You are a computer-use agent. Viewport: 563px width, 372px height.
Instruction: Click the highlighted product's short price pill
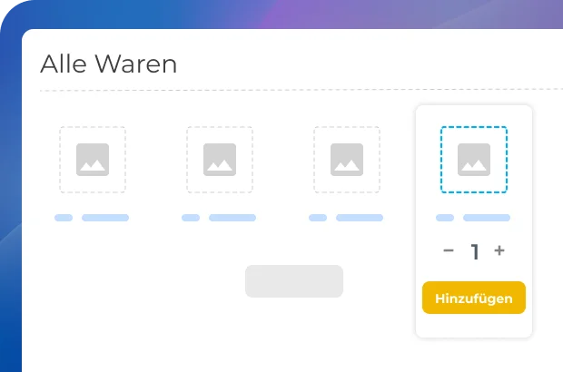[445, 218]
